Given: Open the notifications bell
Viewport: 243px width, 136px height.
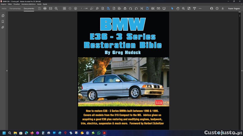Looking at the screenshot, I should 223,8.
